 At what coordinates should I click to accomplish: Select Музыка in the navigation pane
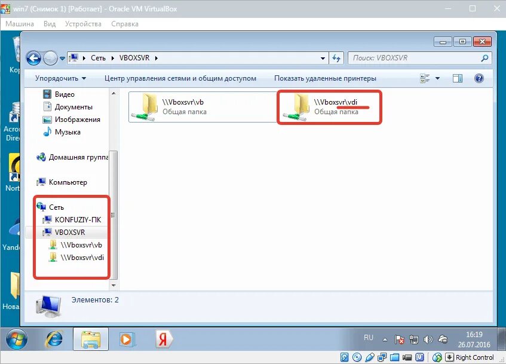pos(62,132)
